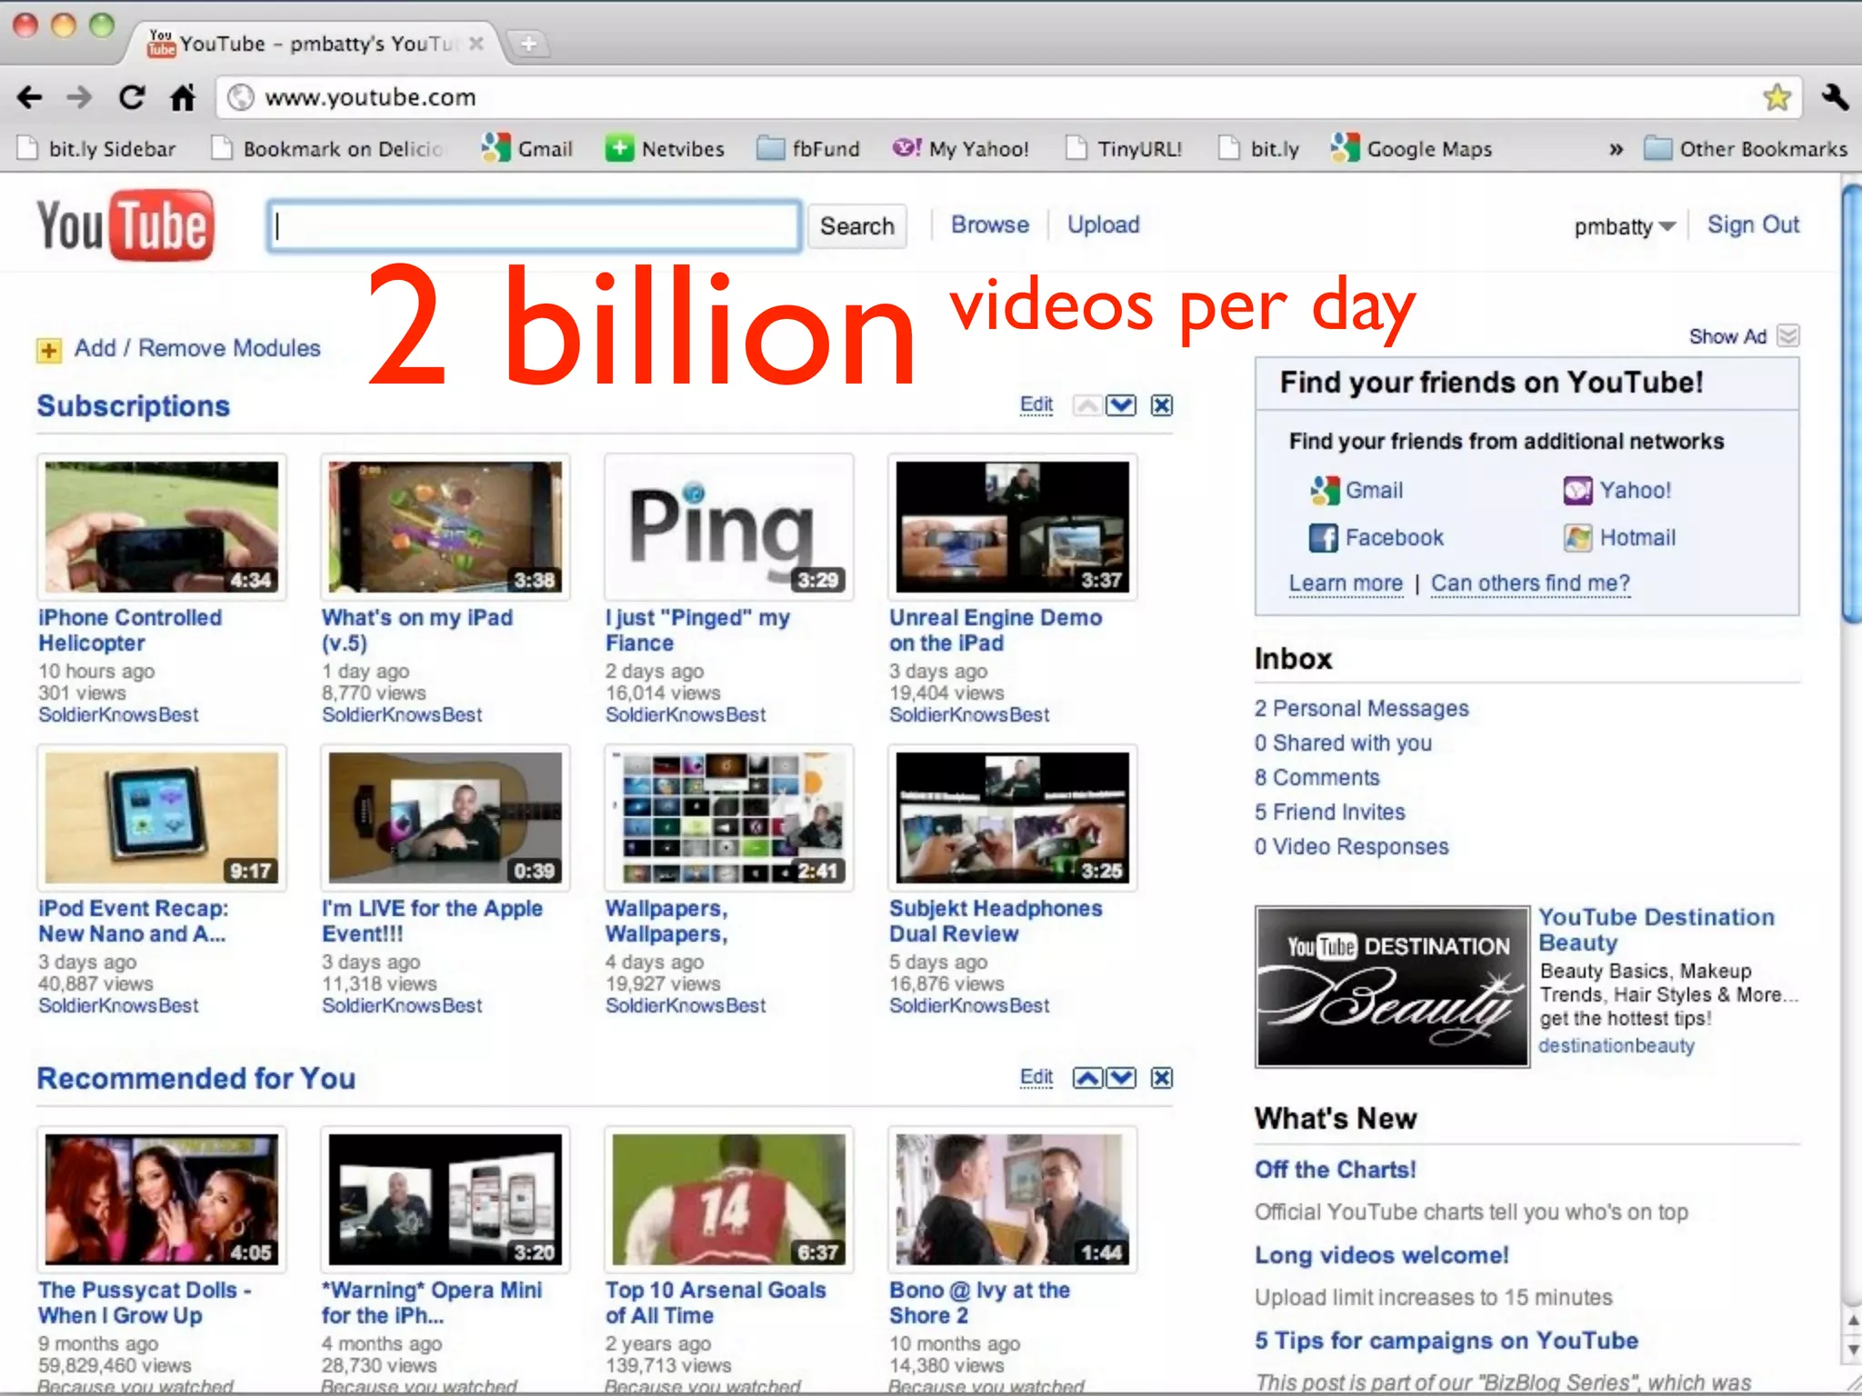The height and width of the screenshot is (1396, 1862).
Task: Edit the Subscriptions module
Action: (x=1036, y=405)
